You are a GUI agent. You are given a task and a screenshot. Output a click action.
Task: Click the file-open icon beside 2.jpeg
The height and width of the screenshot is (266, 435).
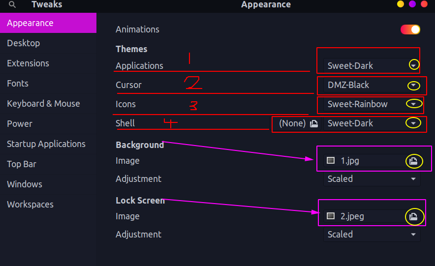click(x=414, y=217)
